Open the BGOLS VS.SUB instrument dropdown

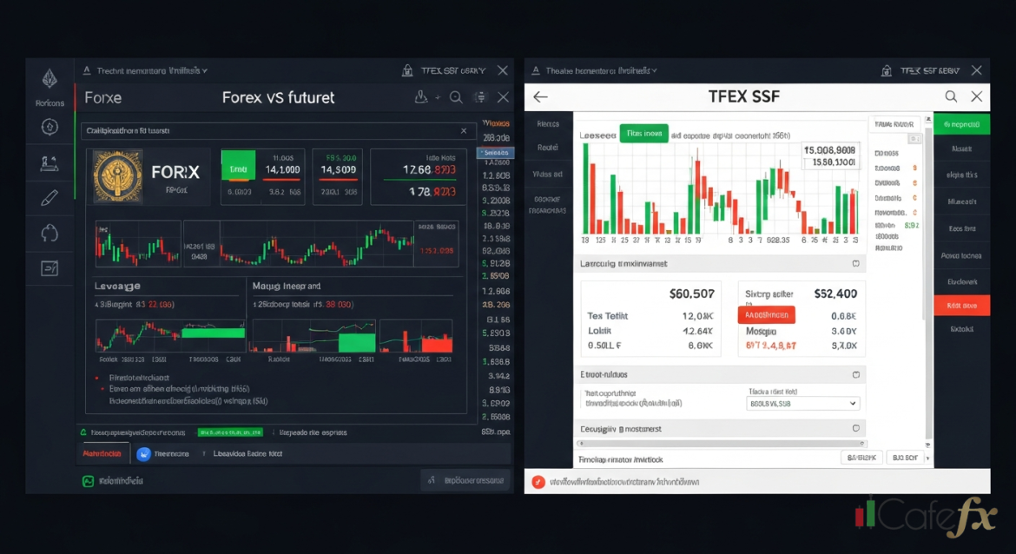(802, 404)
